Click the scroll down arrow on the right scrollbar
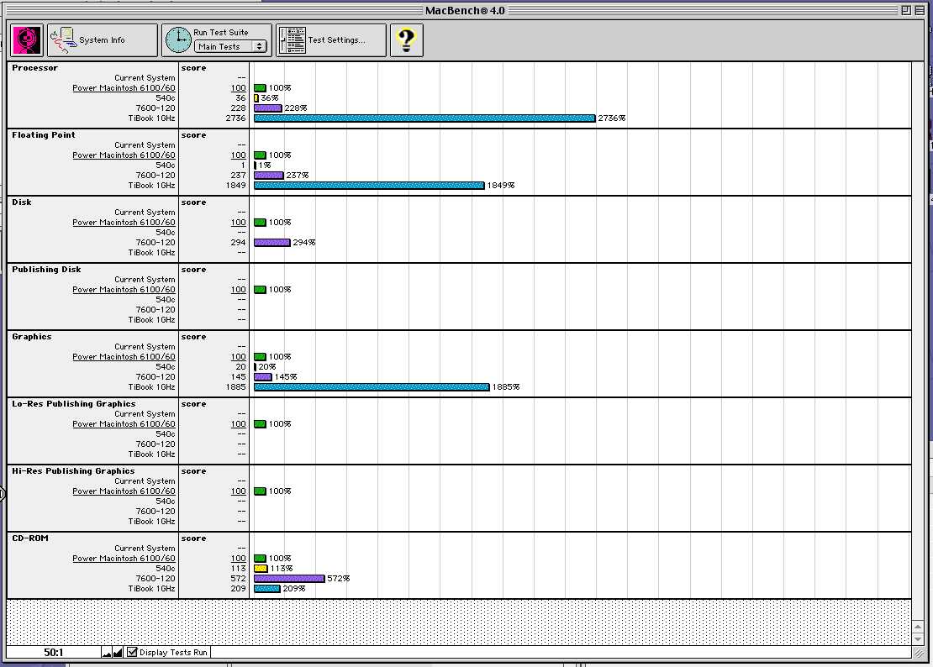Viewport: 933px width, 667px height. click(918, 639)
